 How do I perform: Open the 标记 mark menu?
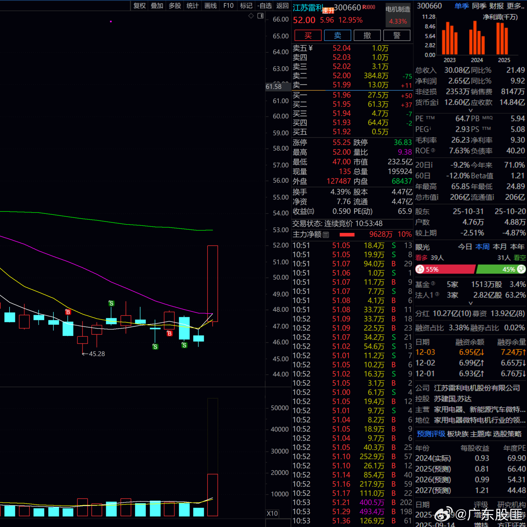[246, 6]
